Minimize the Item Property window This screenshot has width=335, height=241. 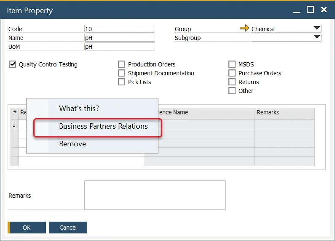pos(297,10)
